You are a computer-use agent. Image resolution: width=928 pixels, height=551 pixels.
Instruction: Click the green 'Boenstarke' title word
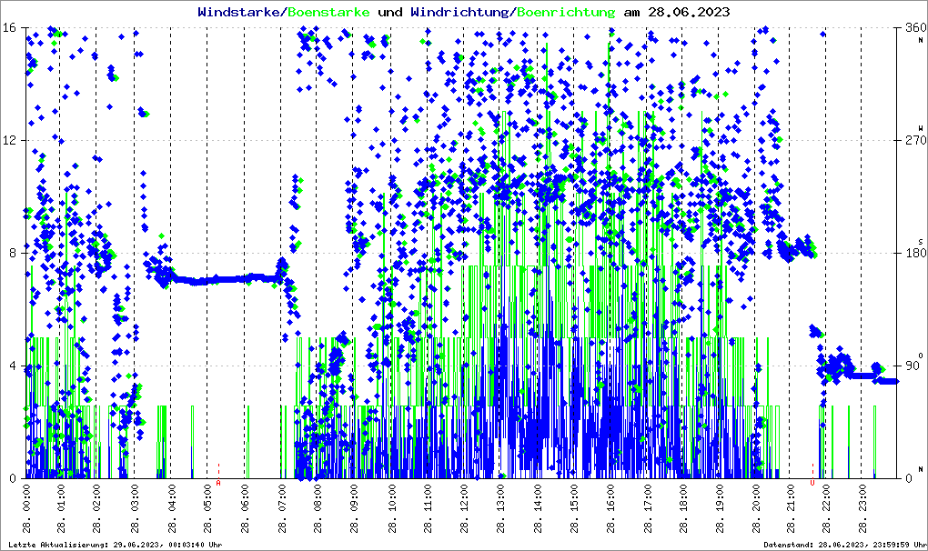[328, 12]
